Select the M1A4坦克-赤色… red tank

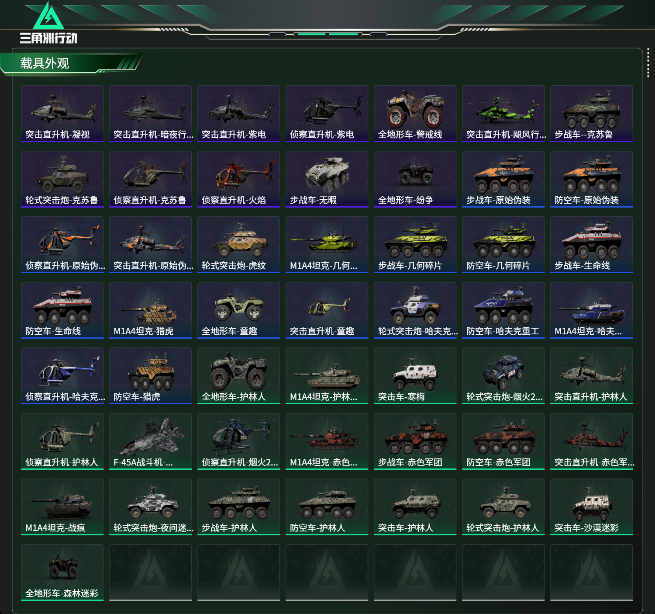tap(327, 441)
